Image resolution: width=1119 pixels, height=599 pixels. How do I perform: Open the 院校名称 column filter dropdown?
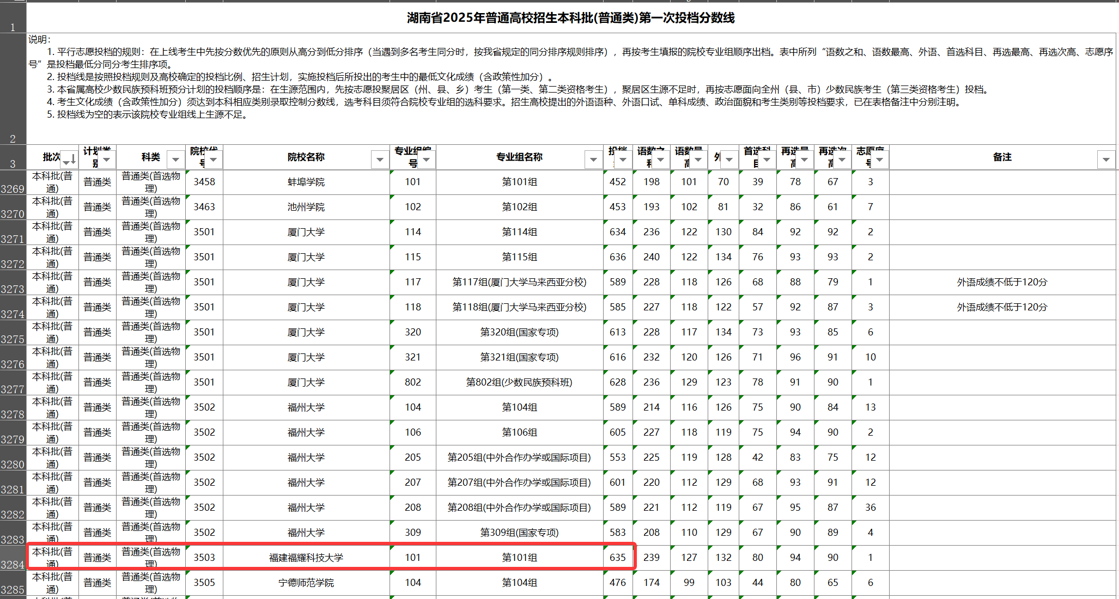coord(380,160)
